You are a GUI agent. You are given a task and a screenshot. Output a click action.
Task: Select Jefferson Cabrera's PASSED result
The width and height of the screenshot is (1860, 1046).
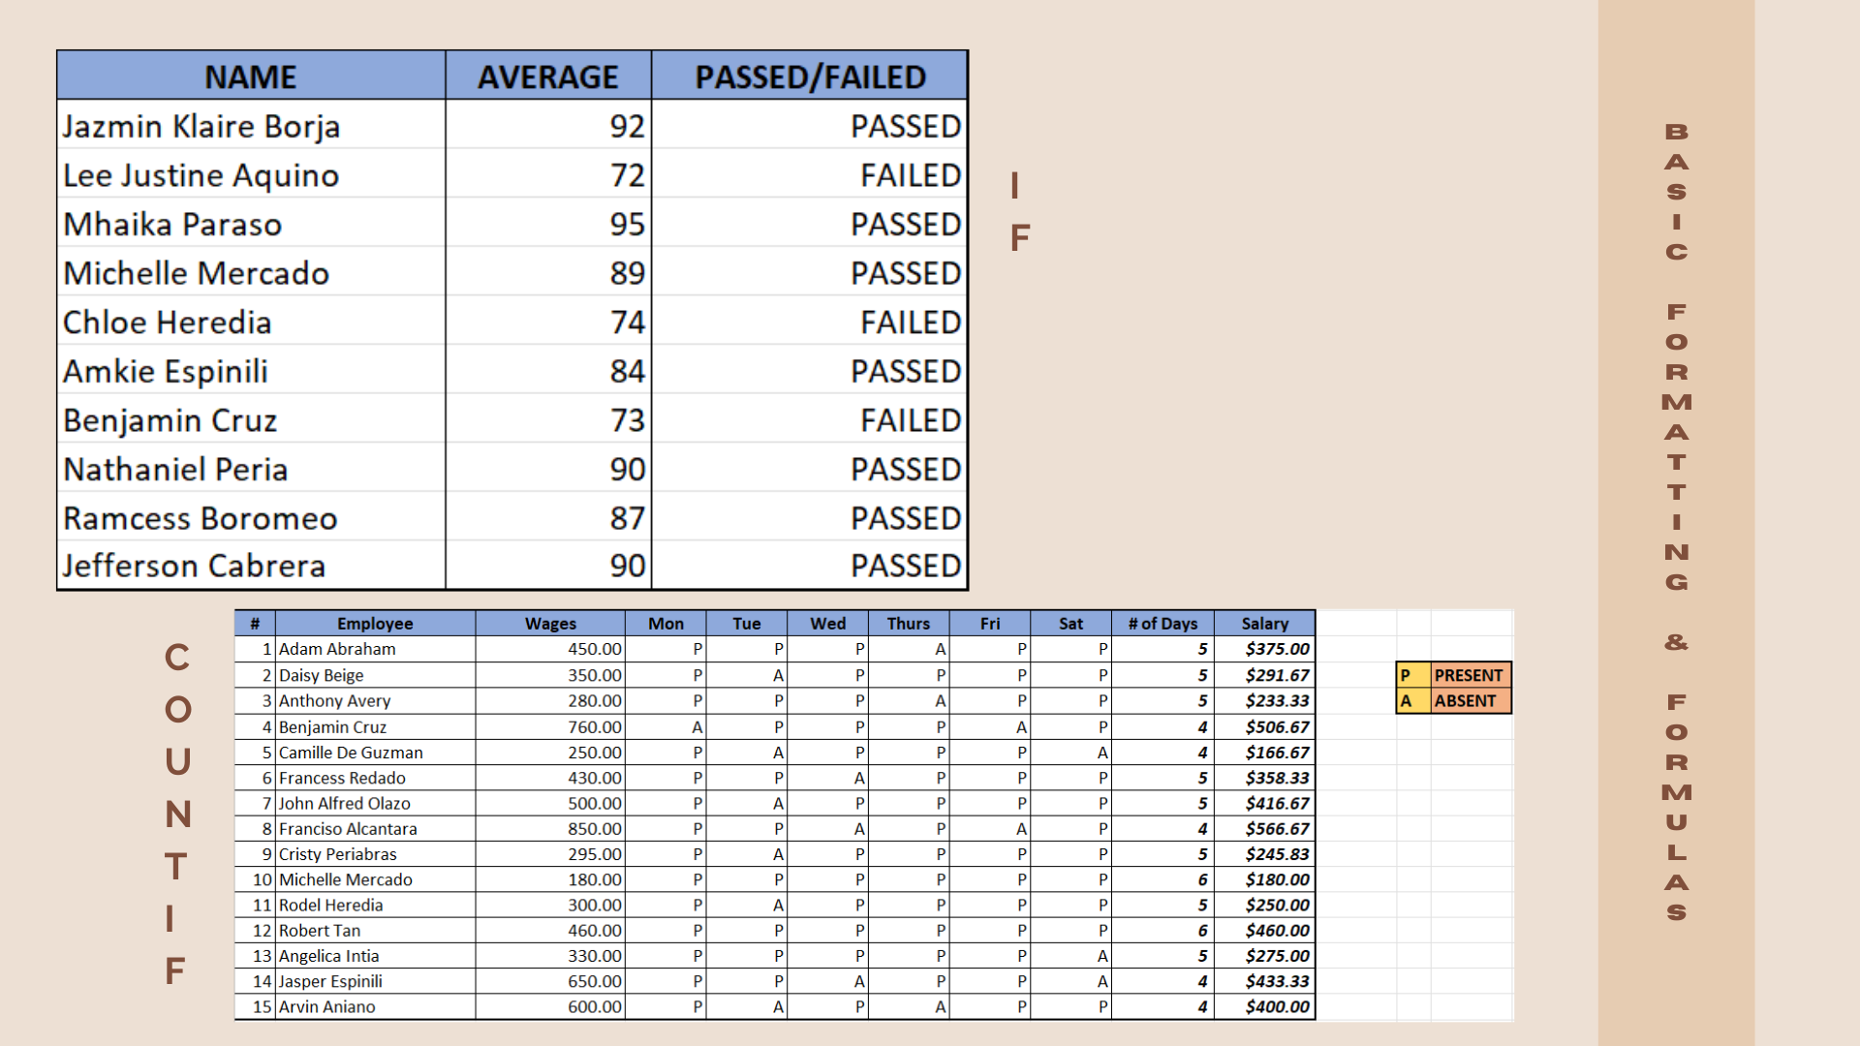(905, 566)
